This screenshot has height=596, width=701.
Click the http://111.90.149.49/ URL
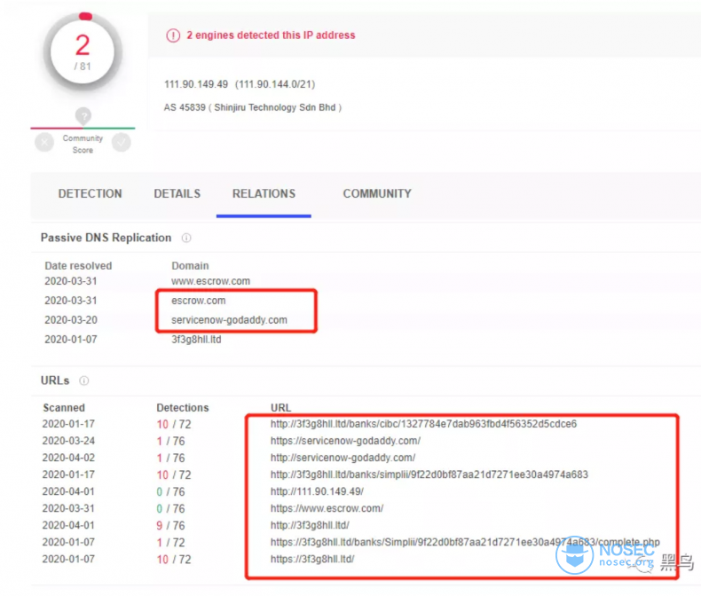[317, 491]
